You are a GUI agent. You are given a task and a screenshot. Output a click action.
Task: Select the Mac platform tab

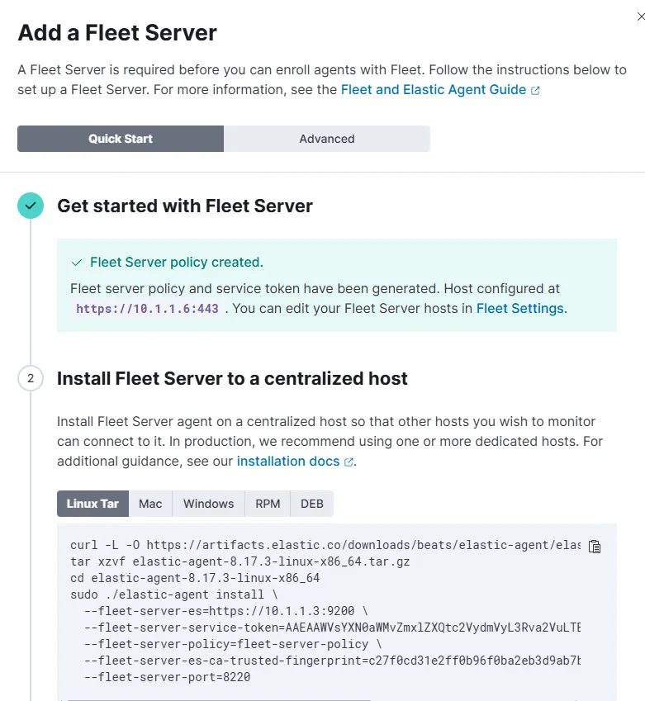(x=150, y=504)
